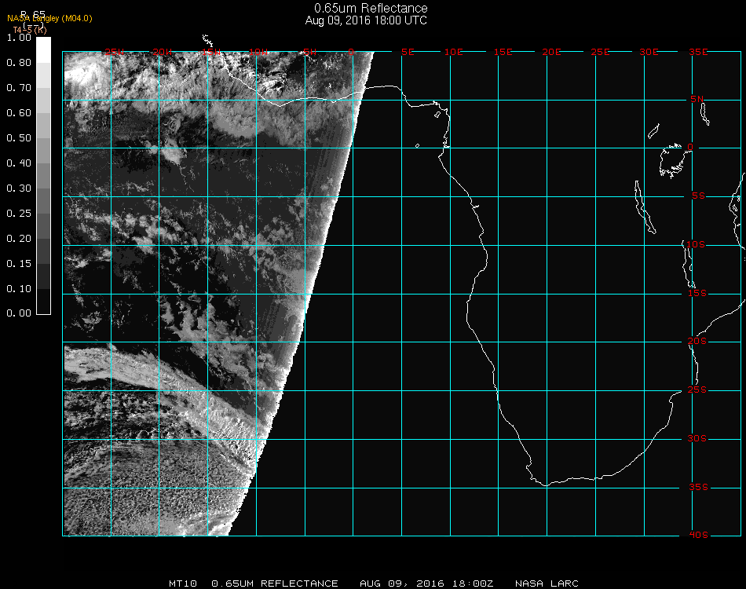Image resolution: width=746 pixels, height=589 pixels.
Task: Click the 5W longitude label
Action: 309,53
